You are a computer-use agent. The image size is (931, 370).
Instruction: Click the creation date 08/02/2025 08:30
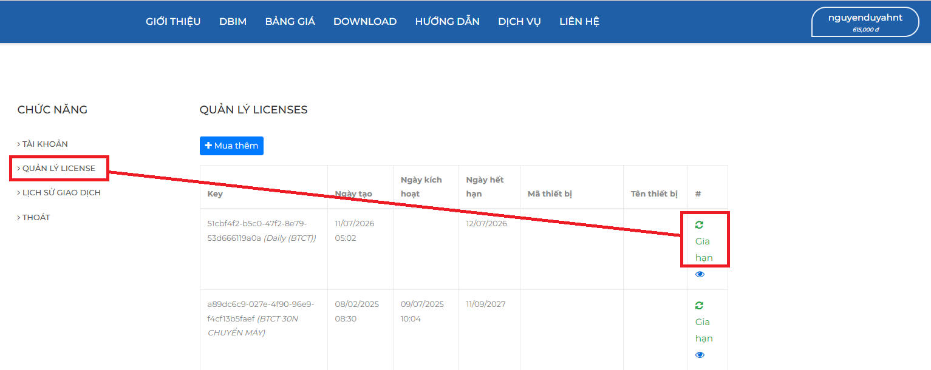[x=357, y=311]
